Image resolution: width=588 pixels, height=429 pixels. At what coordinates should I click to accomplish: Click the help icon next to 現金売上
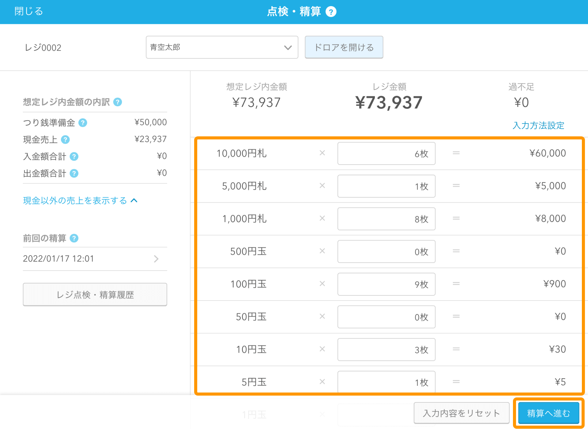[x=65, y=139]
